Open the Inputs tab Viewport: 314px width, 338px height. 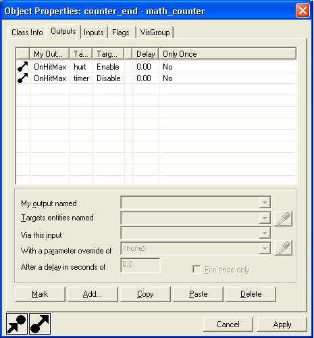coord(94,32)
